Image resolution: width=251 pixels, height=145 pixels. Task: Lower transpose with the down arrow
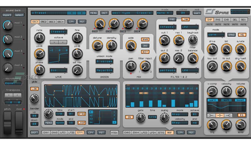tap(9, 95)
